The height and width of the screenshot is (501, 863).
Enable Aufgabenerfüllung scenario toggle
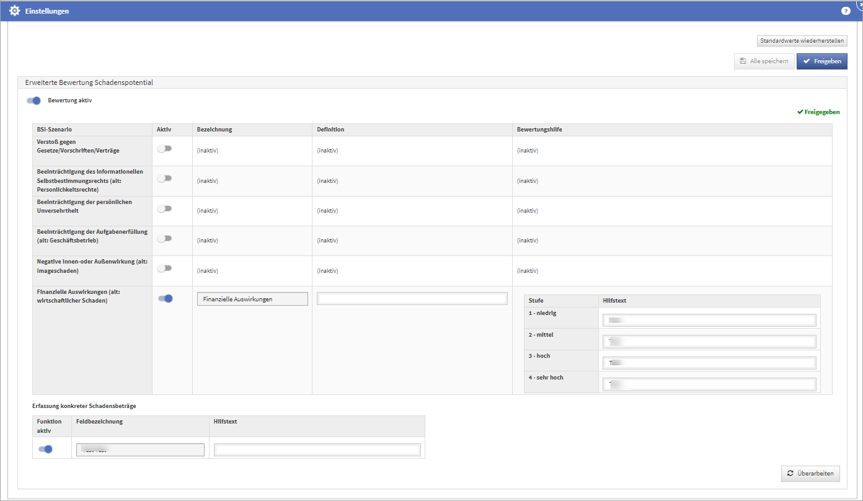coord(164,239)
